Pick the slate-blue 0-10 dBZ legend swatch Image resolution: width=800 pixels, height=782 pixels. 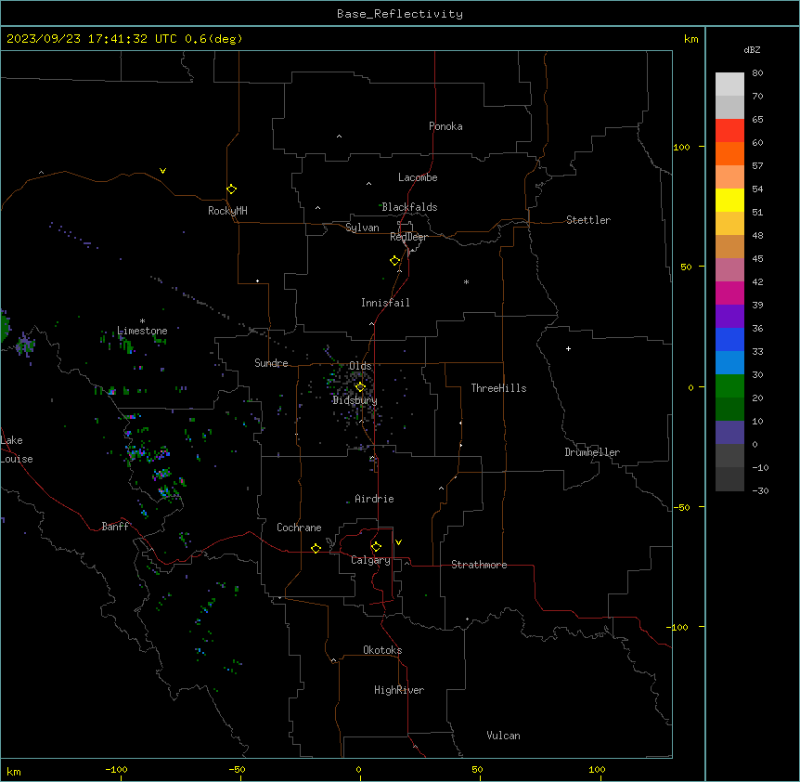(x=729, y=433)
